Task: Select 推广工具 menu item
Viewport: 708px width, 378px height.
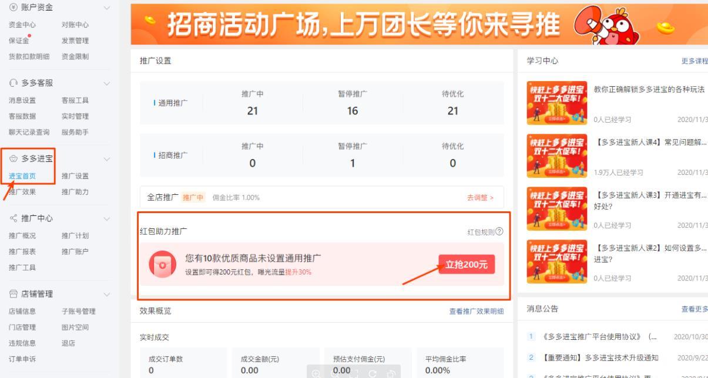Action: point(22,268)
